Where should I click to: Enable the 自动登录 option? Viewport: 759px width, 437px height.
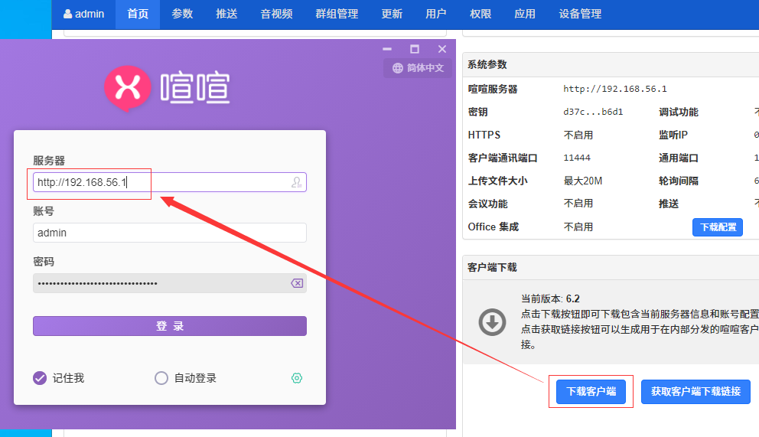(161, 378)
